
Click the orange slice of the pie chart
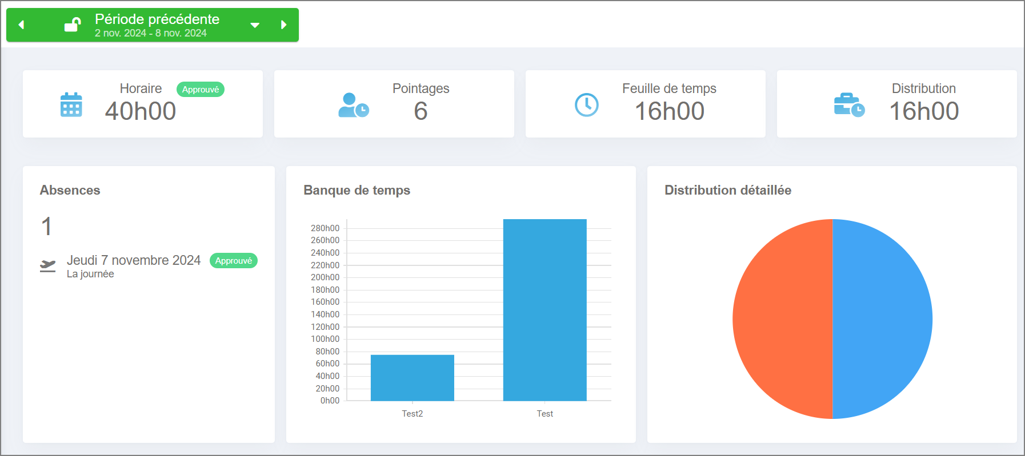click(x=783, y=319)
